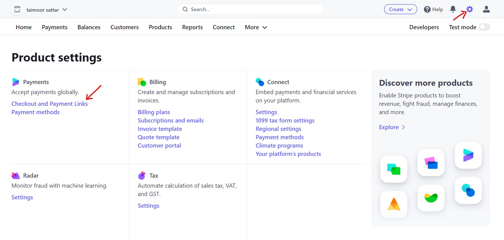Open the Connect nav tab
The width and height of the screenshot is (504, 240).
point(224,27)
